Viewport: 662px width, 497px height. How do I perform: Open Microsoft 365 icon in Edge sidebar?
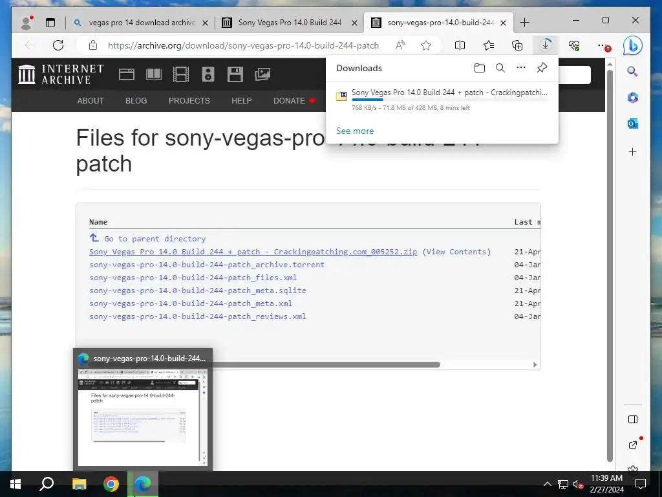click(632, 98)
